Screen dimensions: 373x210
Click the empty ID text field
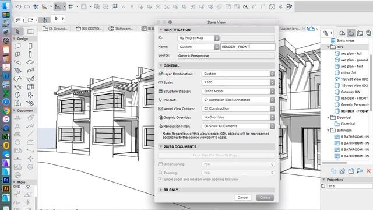(x=248, y=38)
